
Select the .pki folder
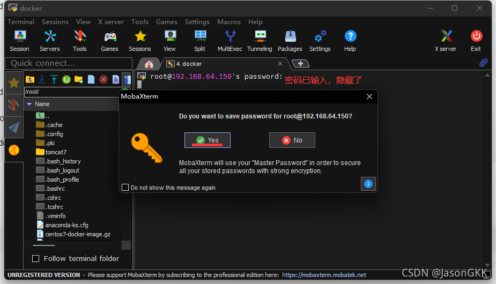(46, 143)
